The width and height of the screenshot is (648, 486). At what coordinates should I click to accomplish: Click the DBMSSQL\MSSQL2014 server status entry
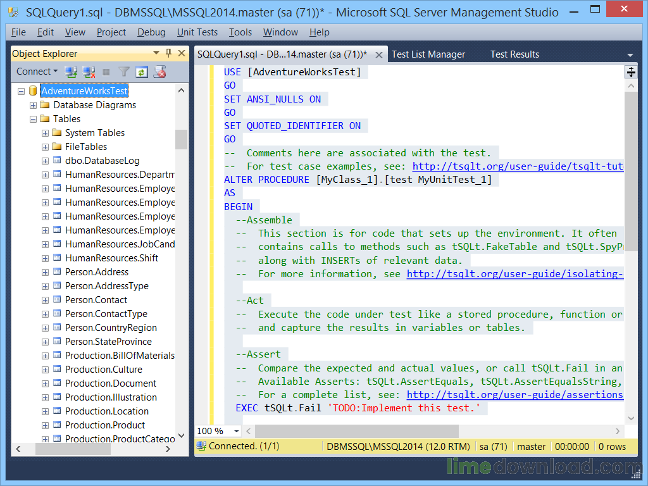pyautogui.click(x=399, y=446)
